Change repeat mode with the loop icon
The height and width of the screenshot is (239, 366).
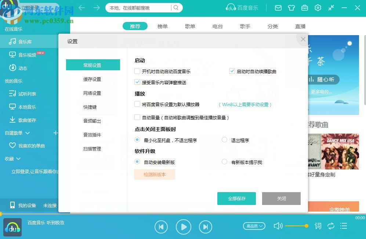tap(331, 226)
